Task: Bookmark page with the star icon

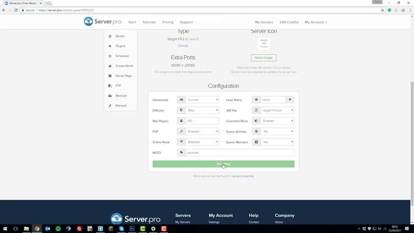Action: [x=382, y=10]
